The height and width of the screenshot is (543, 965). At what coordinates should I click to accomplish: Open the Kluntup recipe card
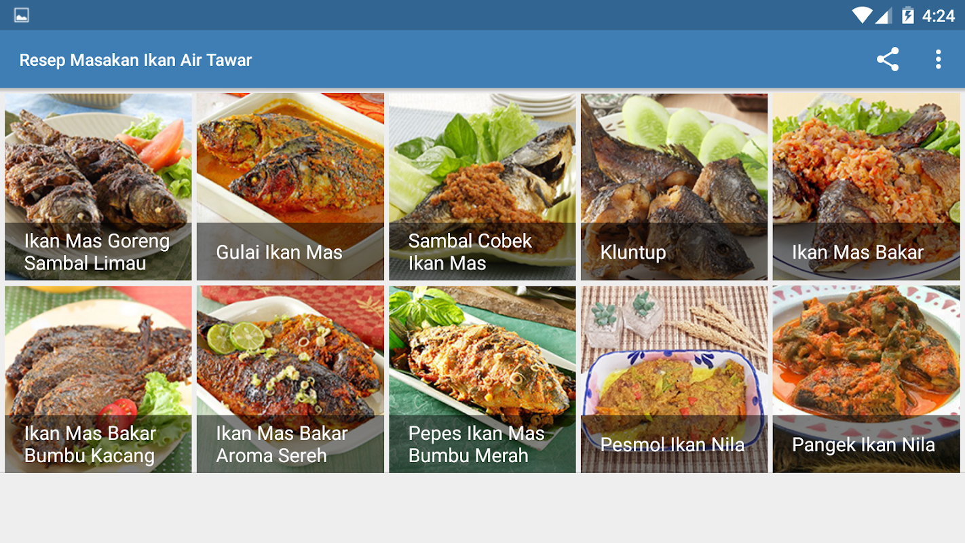tap(675, 187)
